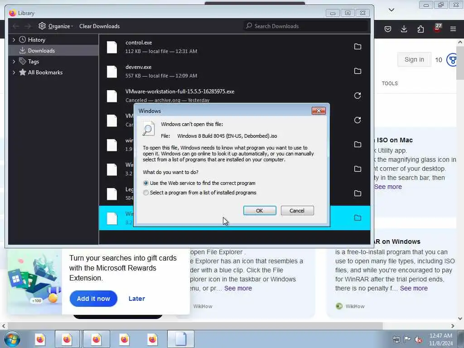Open the extensions puzzle icon in browser toolbar
Viewport: 464px width, 348px height.
(x=420, y=29)
